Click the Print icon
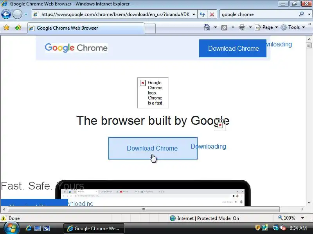Image resolution: width=313 pixels, height=234 pixels. click(x=242, y=27)
